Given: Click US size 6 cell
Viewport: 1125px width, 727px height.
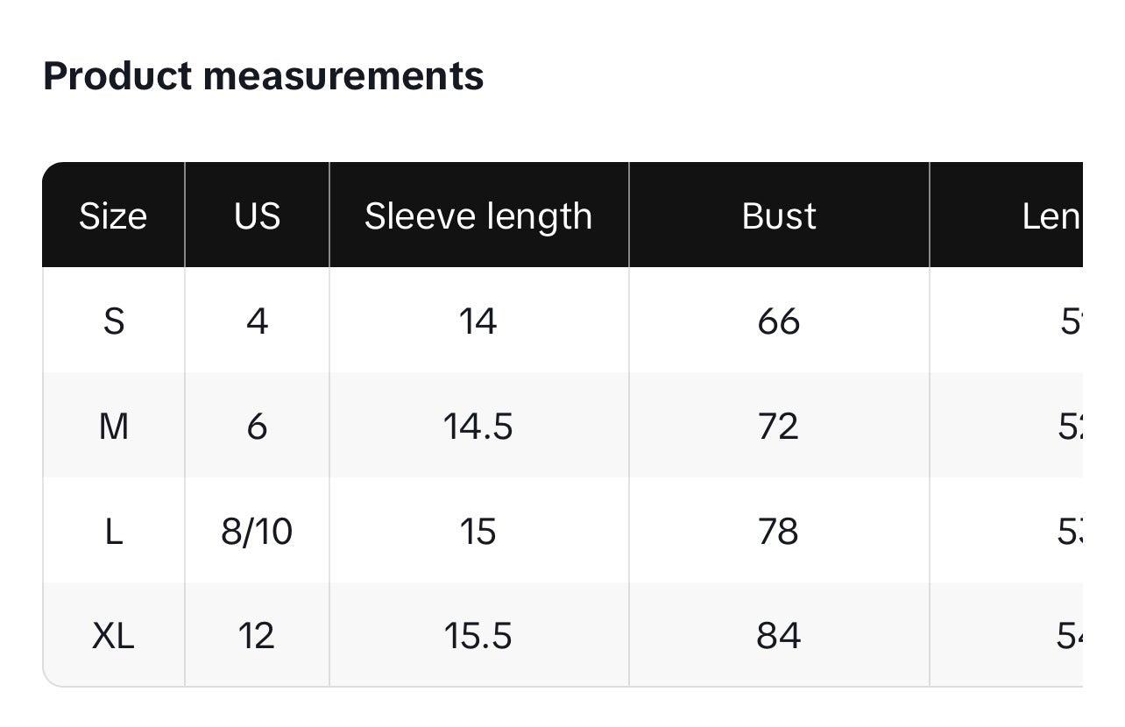Looking at the screenshot, I should [x=257, y=427].
